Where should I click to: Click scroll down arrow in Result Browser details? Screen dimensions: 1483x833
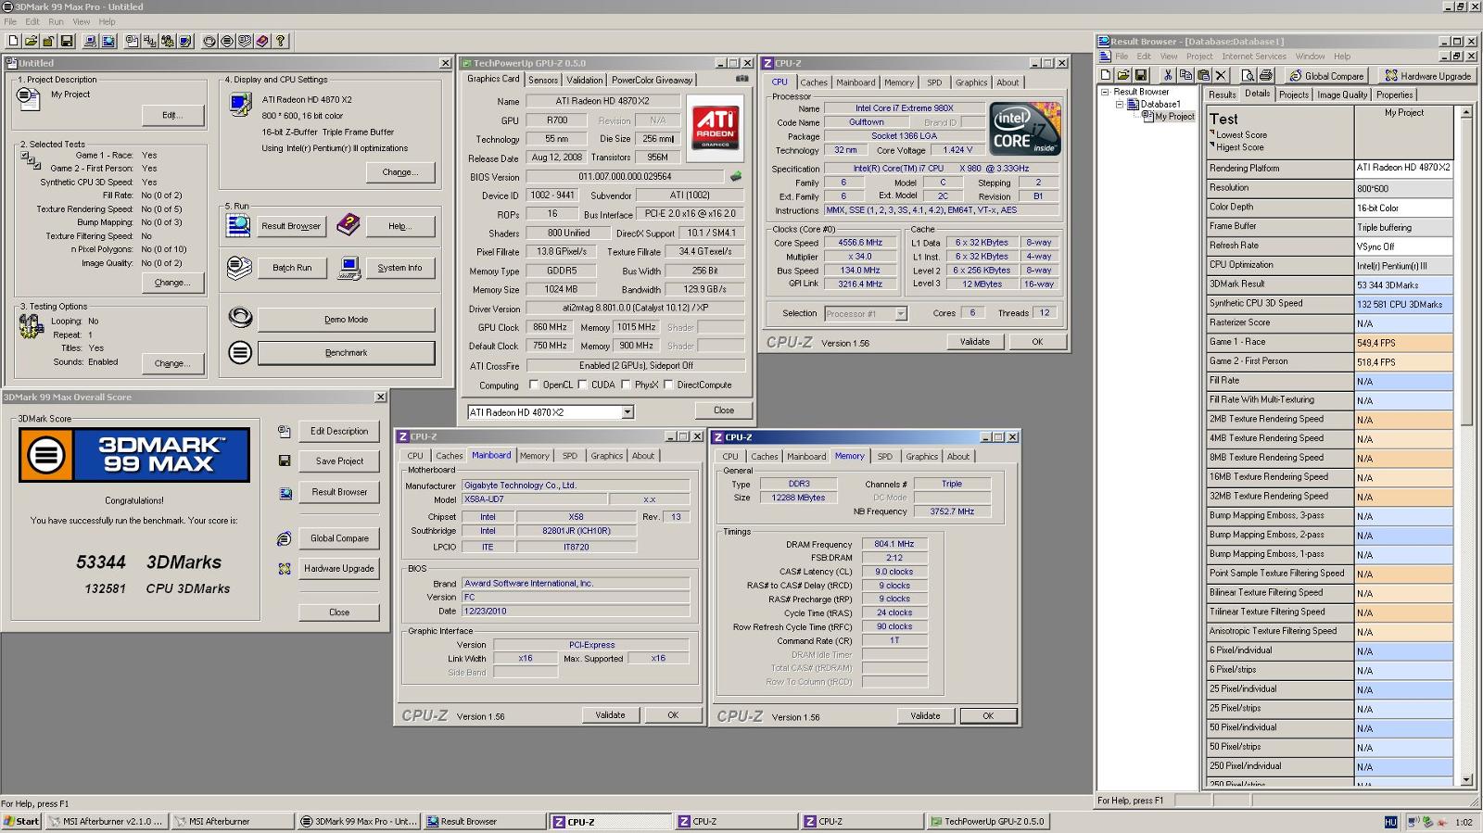(1465, 780)
